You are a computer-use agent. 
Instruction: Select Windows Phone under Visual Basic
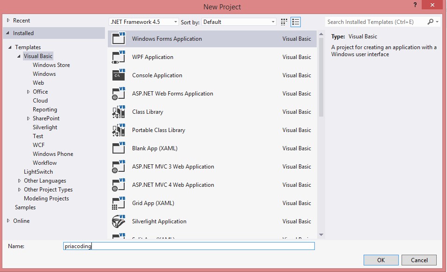coord(52,154)
